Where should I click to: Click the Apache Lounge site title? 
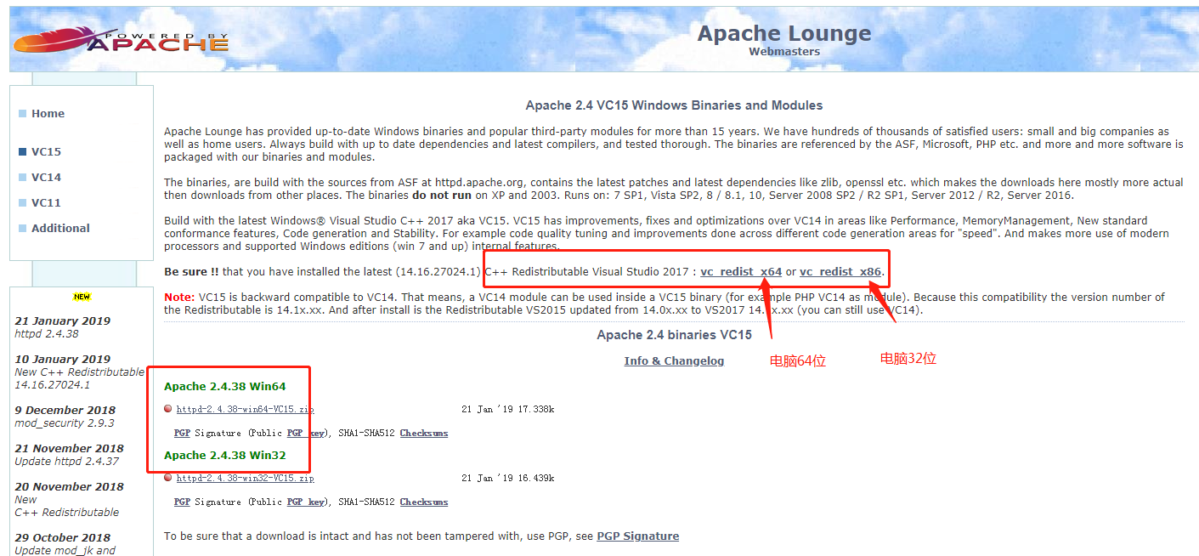[x=784, y=33]
